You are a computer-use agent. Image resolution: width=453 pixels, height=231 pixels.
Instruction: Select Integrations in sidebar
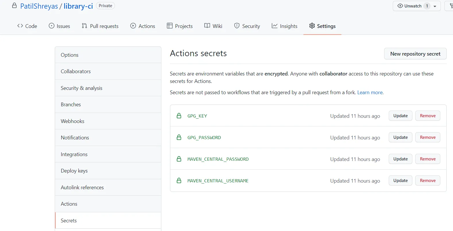click(x=108, y=154)
